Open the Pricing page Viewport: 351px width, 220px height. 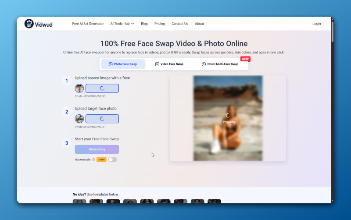coord(159,24)
